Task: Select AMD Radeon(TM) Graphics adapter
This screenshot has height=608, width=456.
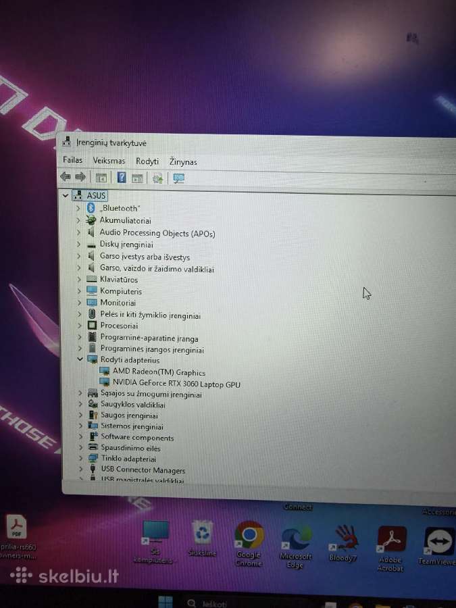Action: (159, 372)
